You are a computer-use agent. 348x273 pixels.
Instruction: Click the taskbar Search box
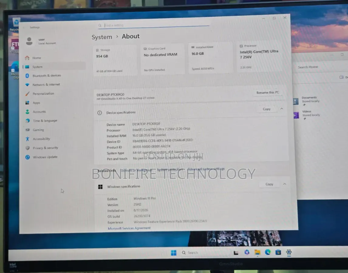click(204, 253)
